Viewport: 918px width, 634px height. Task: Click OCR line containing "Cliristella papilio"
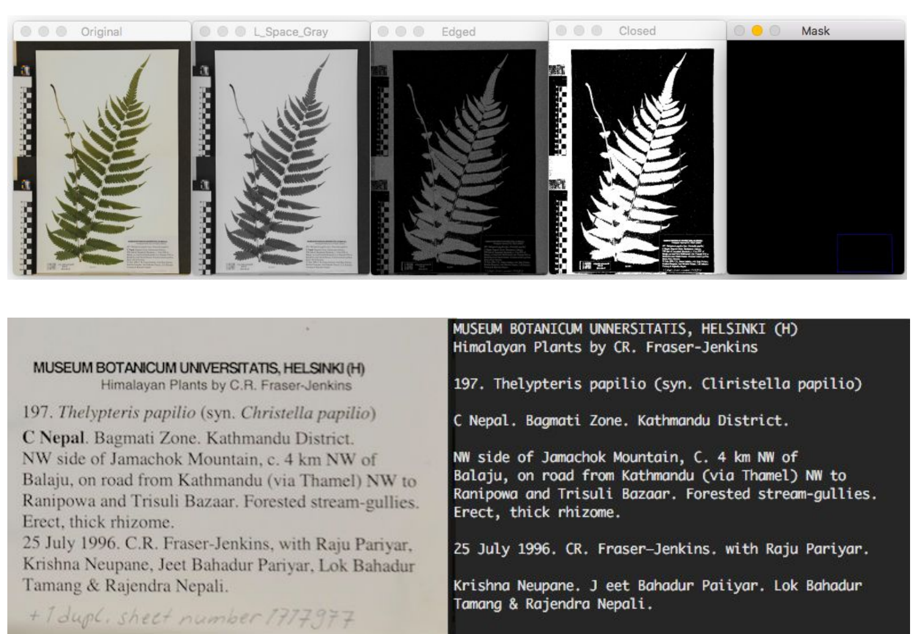click(657, 384)
